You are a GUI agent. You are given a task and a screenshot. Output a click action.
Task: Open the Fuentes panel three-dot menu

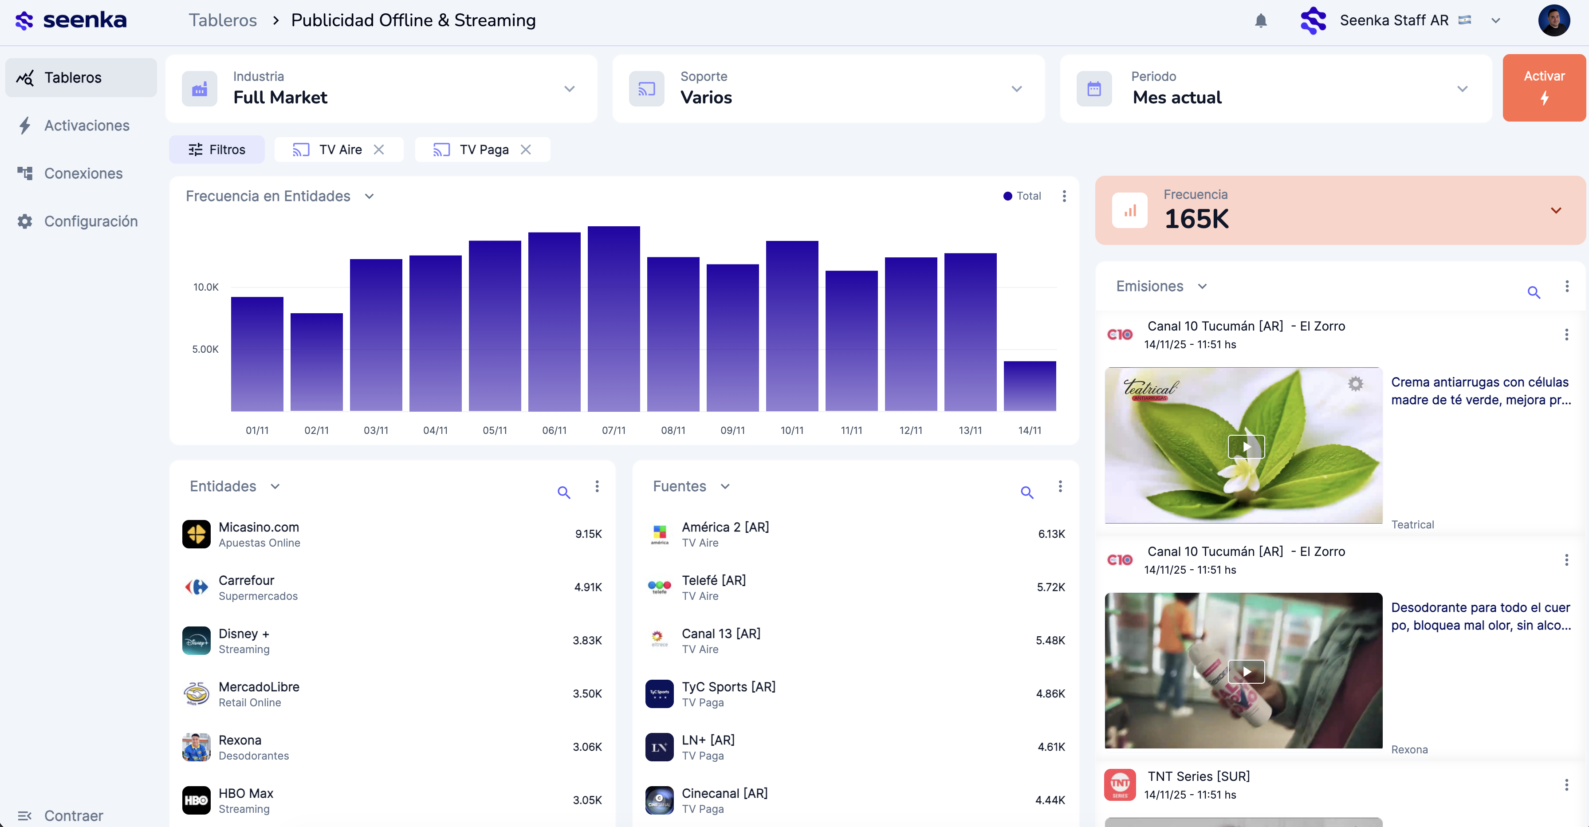[1060, 486]
